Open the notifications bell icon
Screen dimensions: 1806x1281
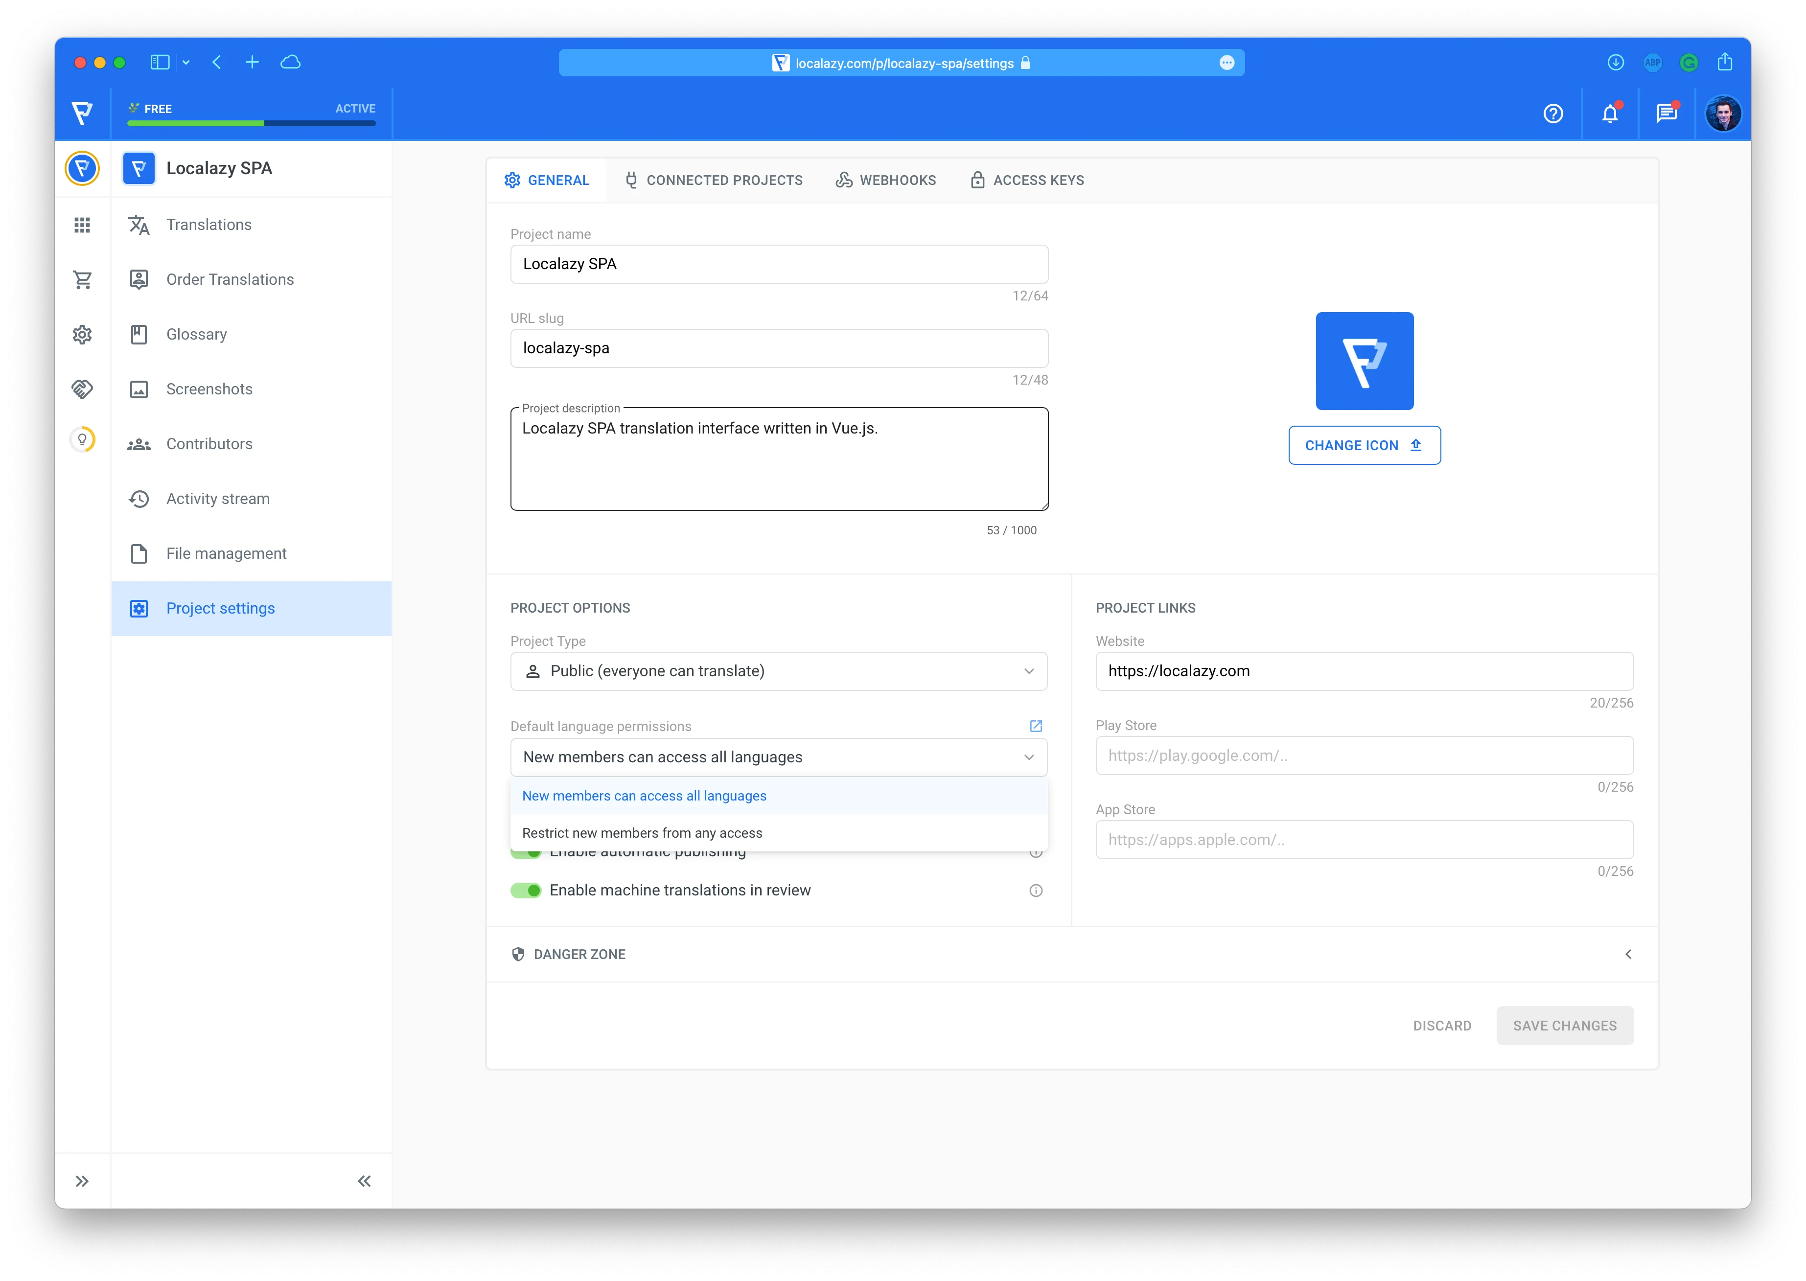click(x=1610, y=114)
